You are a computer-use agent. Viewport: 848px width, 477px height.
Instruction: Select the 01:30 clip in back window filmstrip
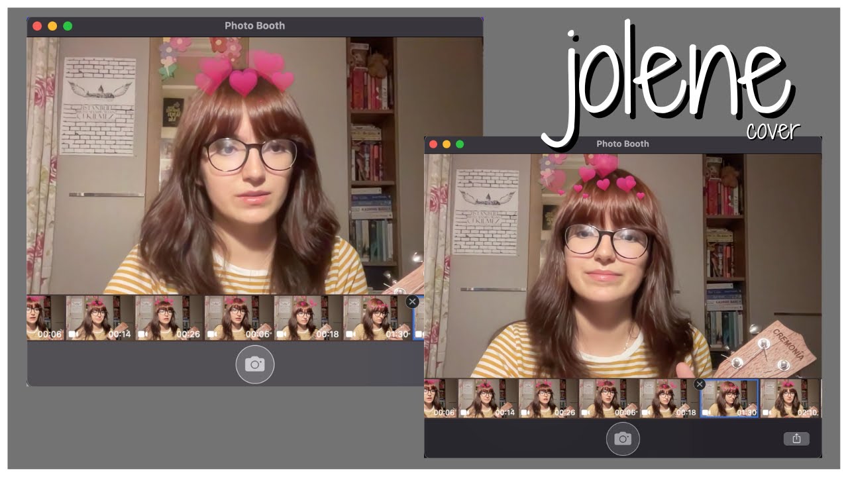[x=376, y=318]
